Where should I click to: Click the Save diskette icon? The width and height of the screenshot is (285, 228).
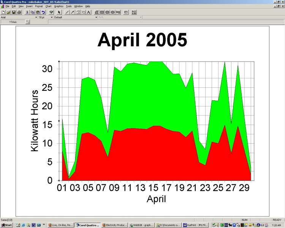point(14,12)
